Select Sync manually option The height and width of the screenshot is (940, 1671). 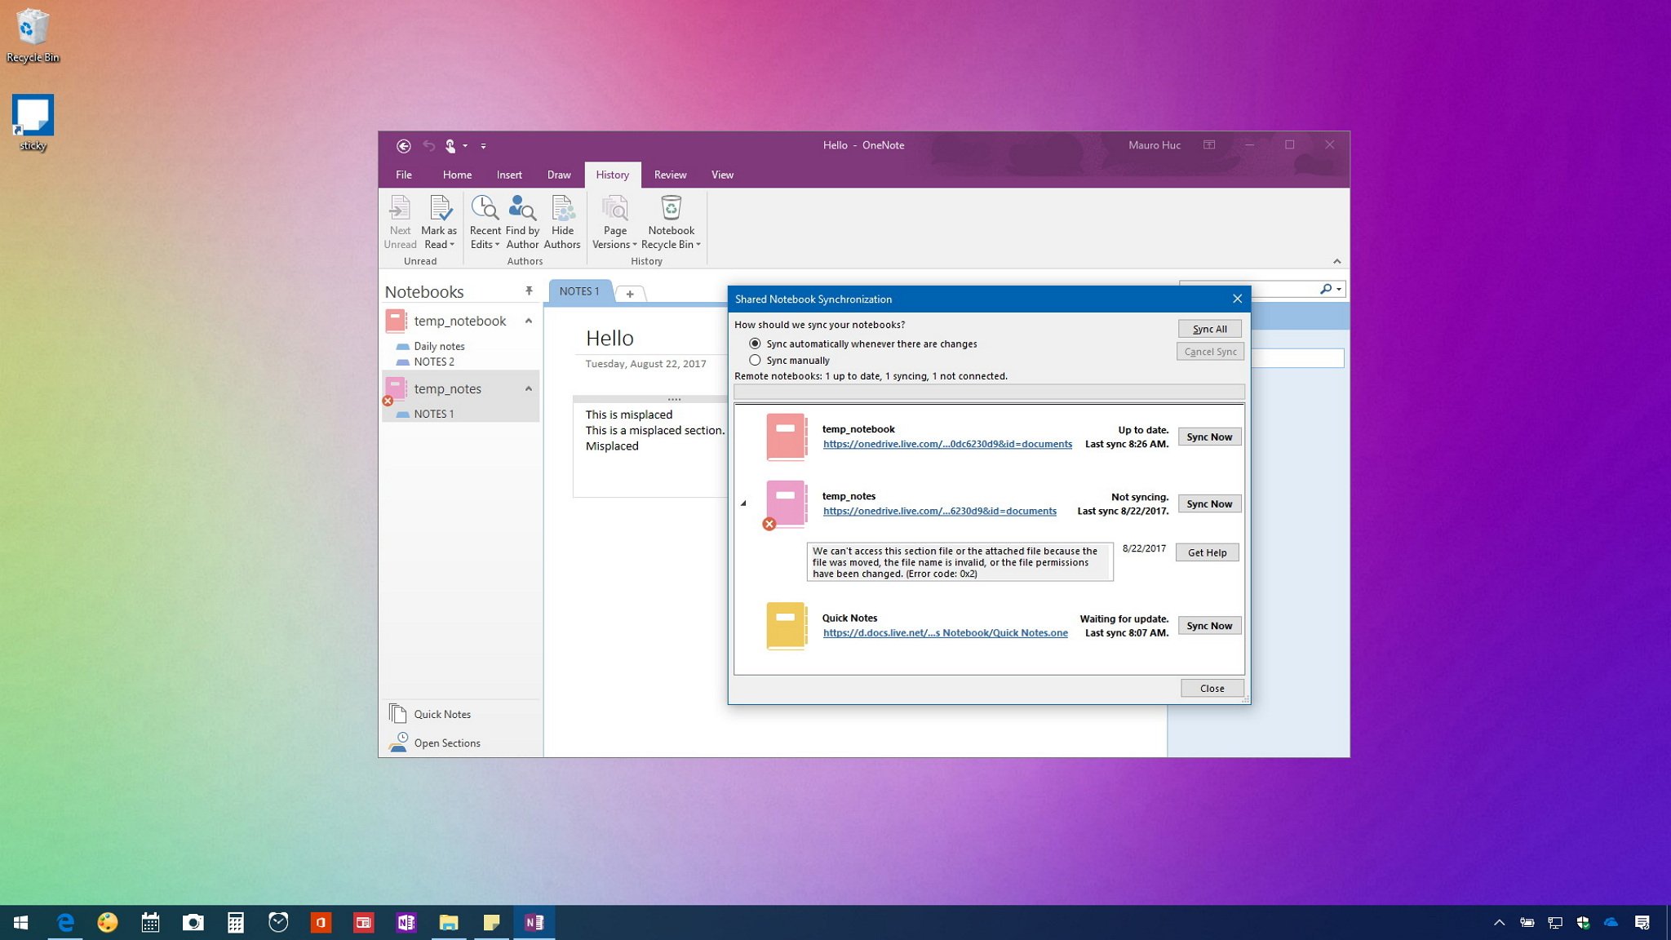click(756, 359)
